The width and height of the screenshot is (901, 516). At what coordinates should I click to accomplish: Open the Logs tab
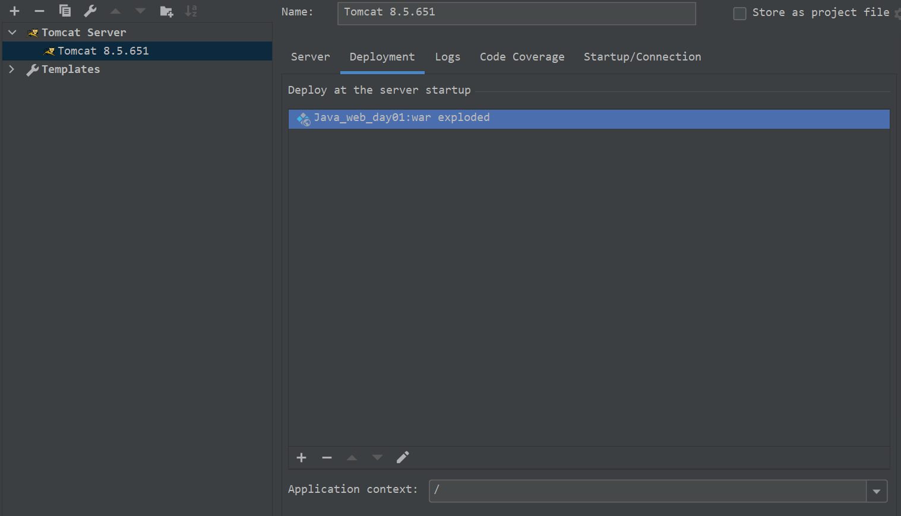(x=447, y=57)
